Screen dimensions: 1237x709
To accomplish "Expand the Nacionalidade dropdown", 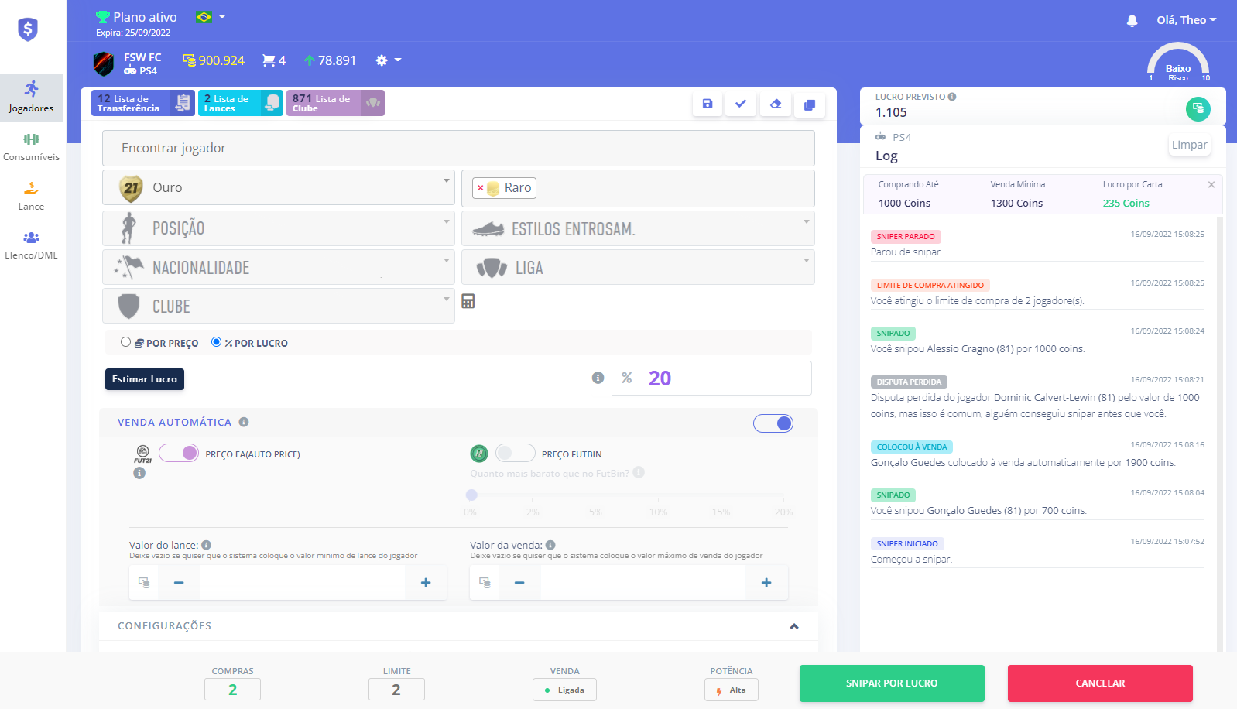I will 278,268.
